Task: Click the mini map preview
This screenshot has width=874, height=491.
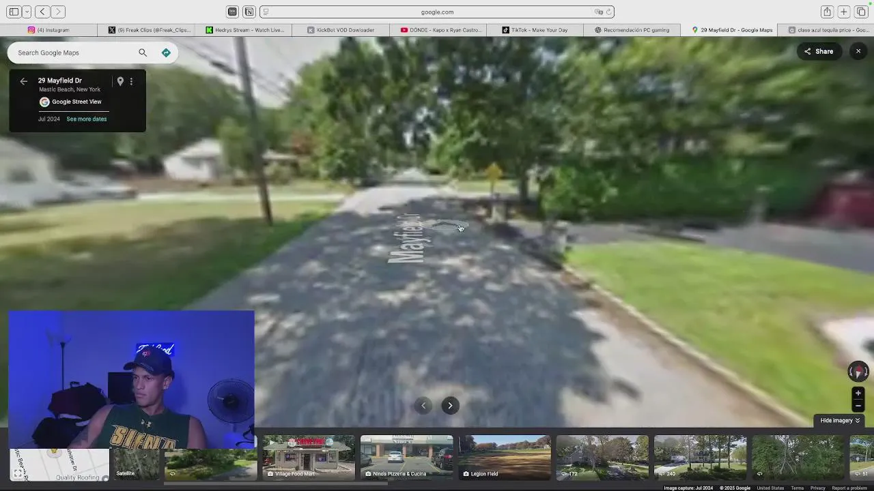Action: click(x=60, y=464)
